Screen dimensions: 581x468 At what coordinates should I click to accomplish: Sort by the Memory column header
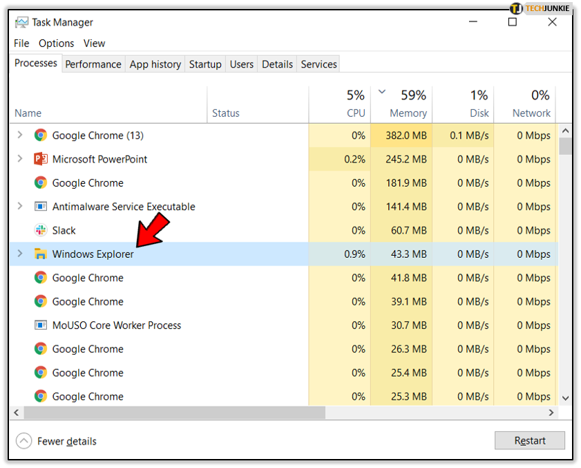pyautogui.click(x=401, y=104)
